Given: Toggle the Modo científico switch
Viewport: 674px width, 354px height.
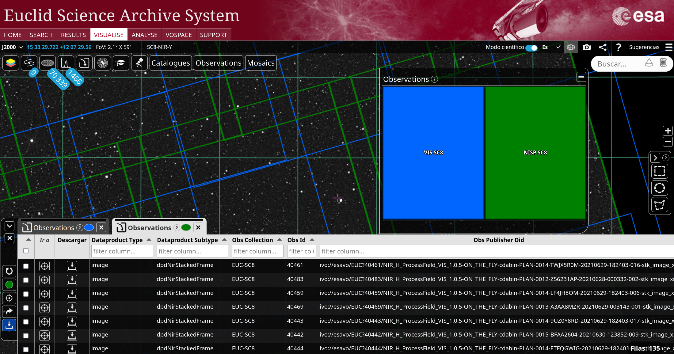Looking at the screenshot, I should (531, 48).
